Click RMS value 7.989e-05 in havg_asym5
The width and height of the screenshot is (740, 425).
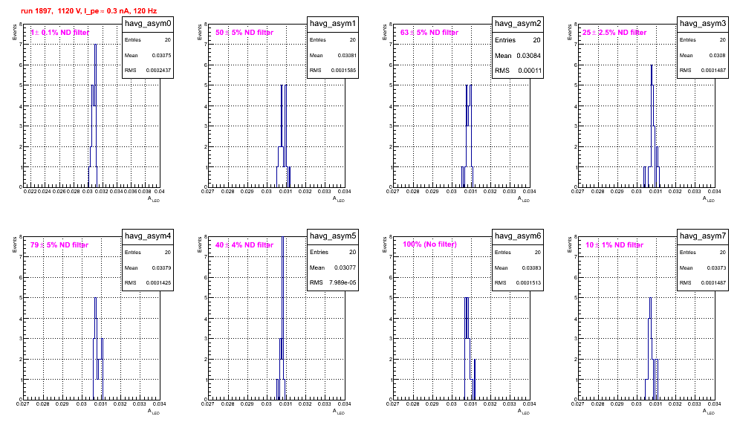point(343,283)
